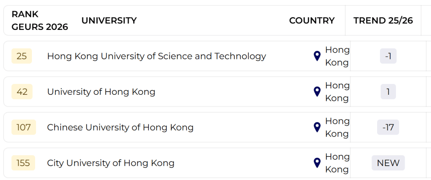The image size is (431, 180).
Task: Click the rank 25 badge
Action: point(22,56)
